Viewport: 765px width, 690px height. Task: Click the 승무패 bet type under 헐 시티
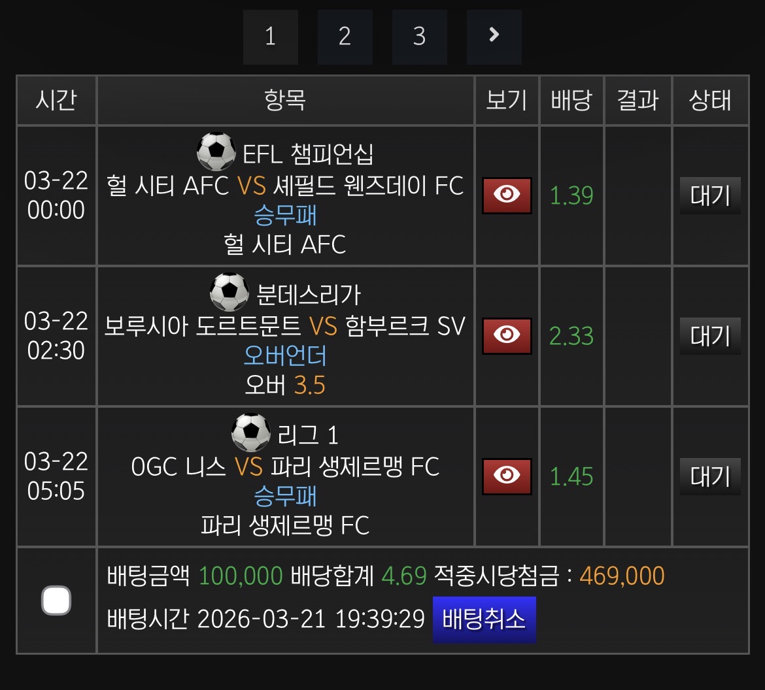[285, 215]
